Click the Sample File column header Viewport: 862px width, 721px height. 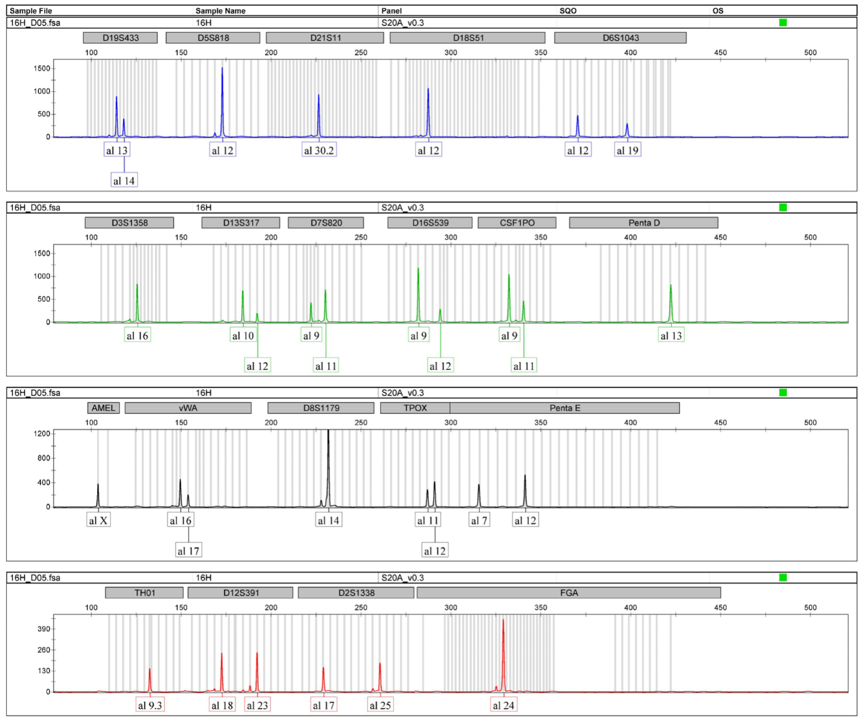[x=31, y=11]
